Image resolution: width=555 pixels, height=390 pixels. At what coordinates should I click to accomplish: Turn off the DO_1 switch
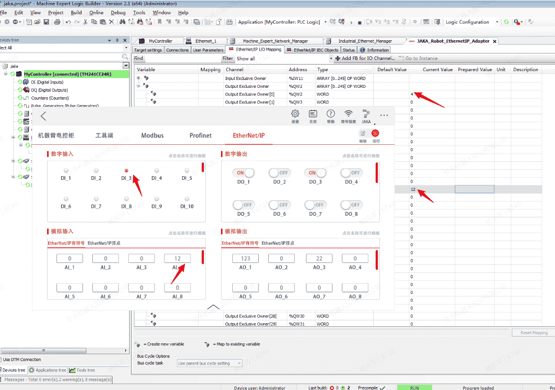tap(245, 173)
